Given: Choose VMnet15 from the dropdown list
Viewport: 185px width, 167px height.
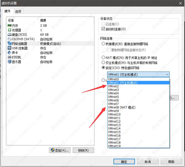Looking at the screenshot, I should coord(138,132).
